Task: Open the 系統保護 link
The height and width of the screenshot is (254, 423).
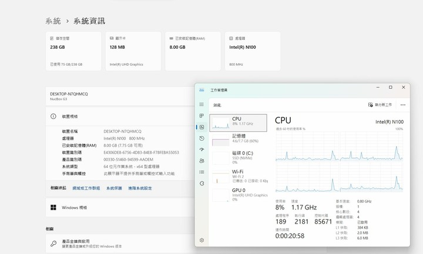Action: (x=114, y=188)
